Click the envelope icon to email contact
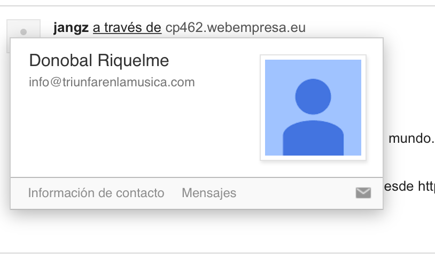The height and width of the screenshot is (260, 435). (x=363, y=193)
